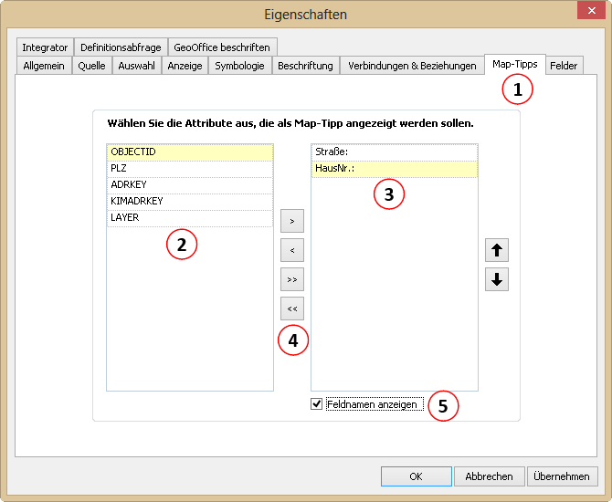
Task: Add selected attribute with the > button
Action: point(291,221)
